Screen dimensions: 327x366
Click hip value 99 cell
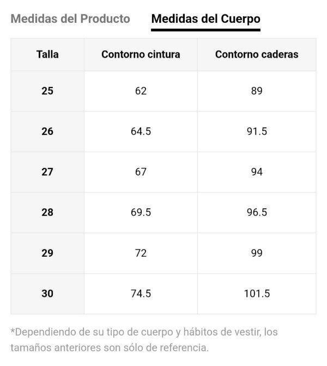coord(257,253)
